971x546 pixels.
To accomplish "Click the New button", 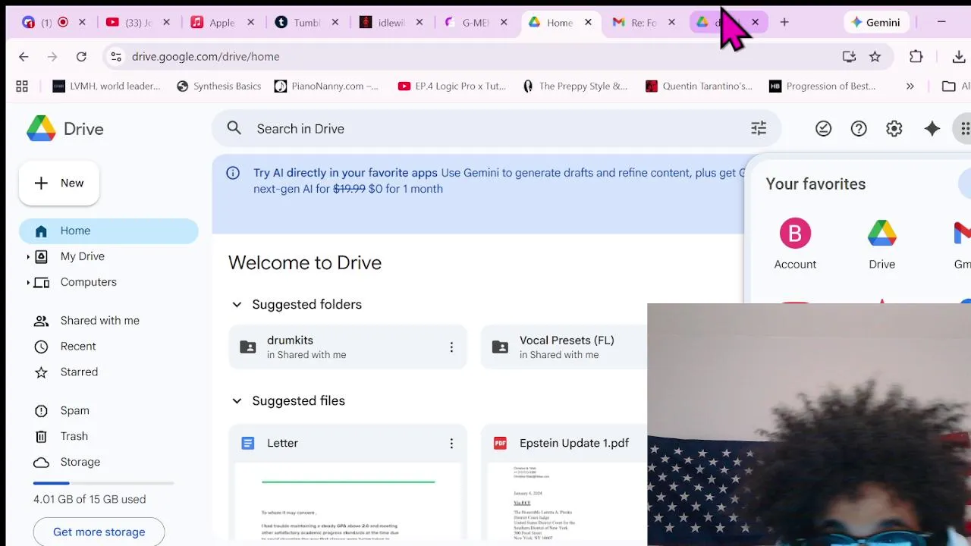I will tap(59, 183).
